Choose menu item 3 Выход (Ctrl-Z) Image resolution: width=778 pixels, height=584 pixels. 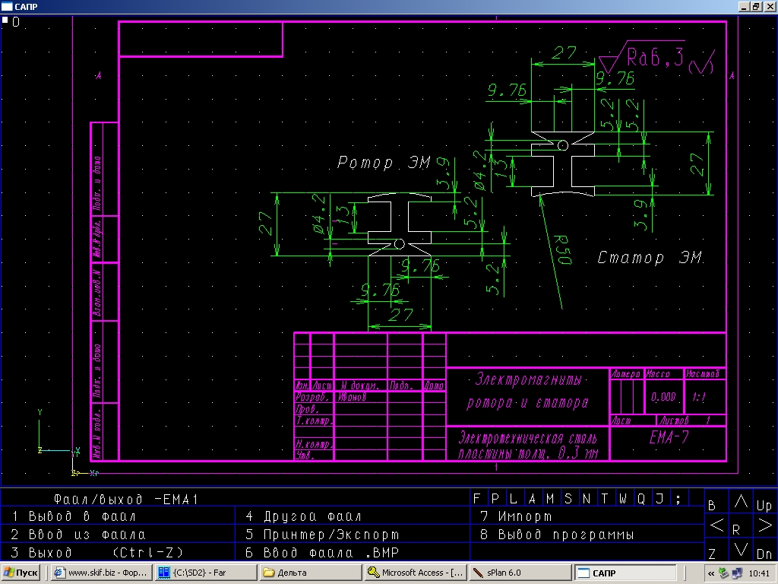(x=97, y=553)
